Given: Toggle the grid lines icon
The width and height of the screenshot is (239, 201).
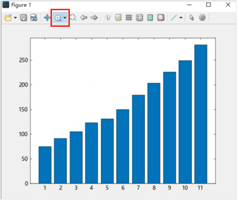Looking at the screenshot, I should (x=129, y=18).
